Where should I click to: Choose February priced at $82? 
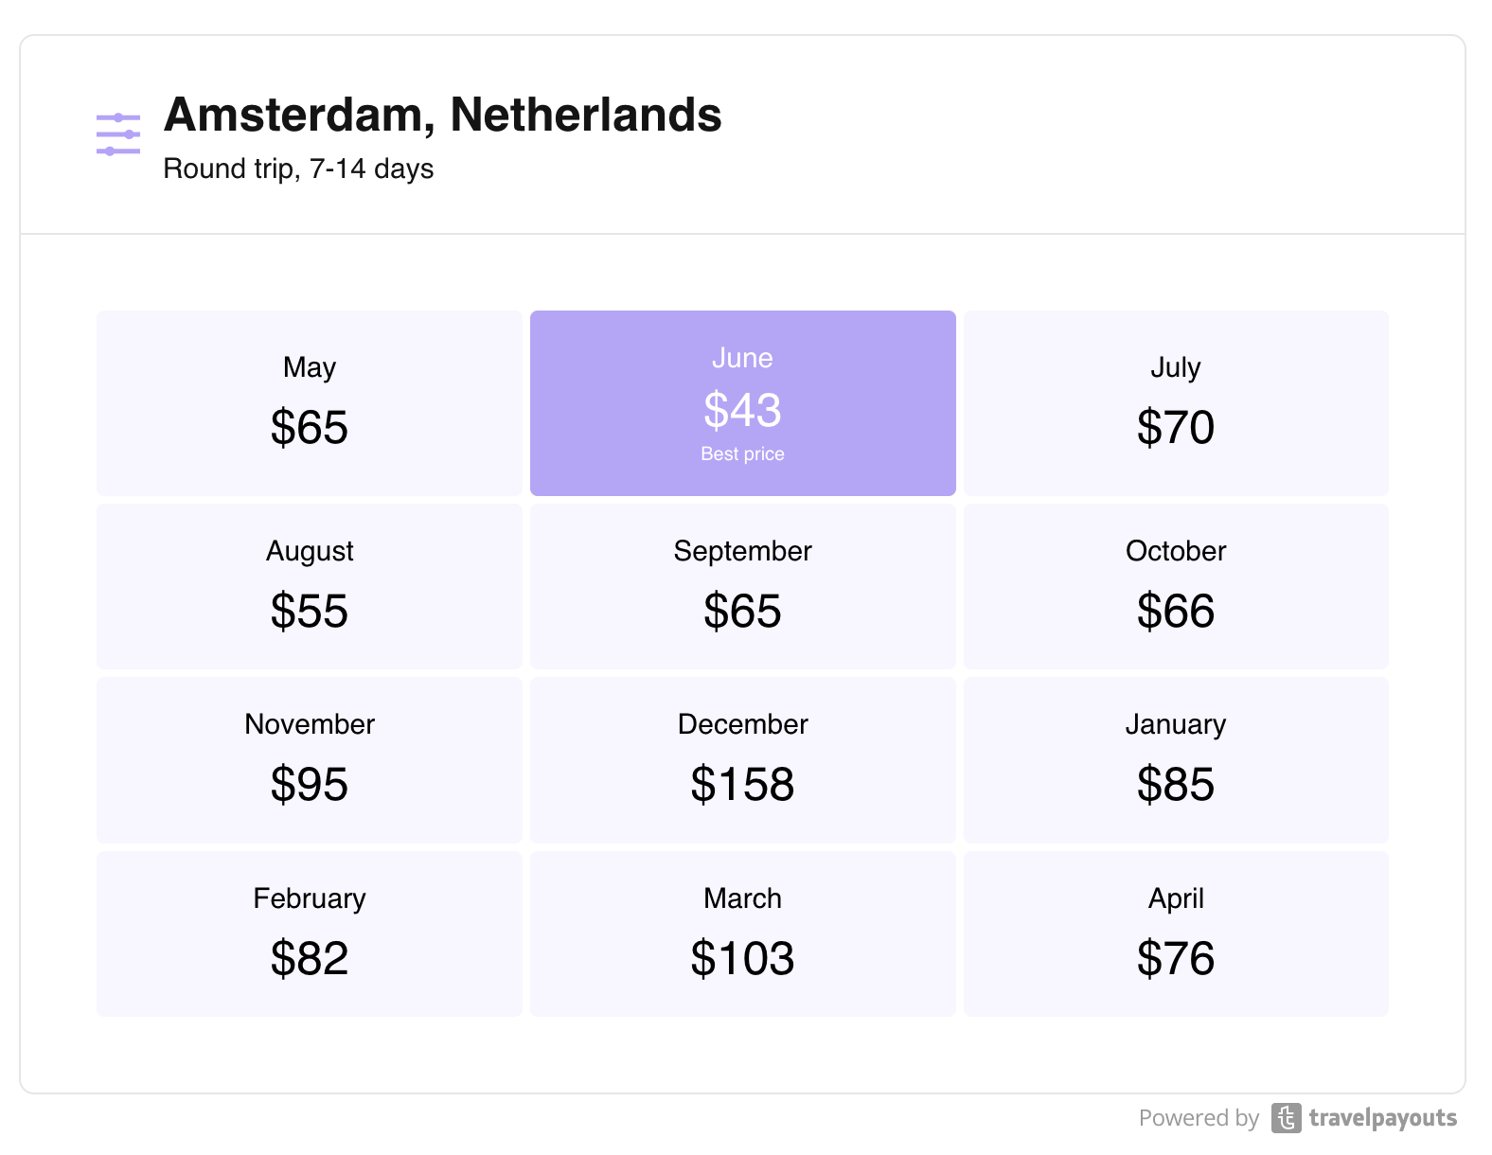point(309,933)
